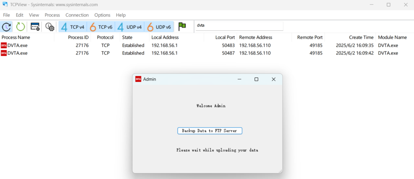Open the Edit menu
Viewport: 414px width, 179px height.
click(20, 15)
